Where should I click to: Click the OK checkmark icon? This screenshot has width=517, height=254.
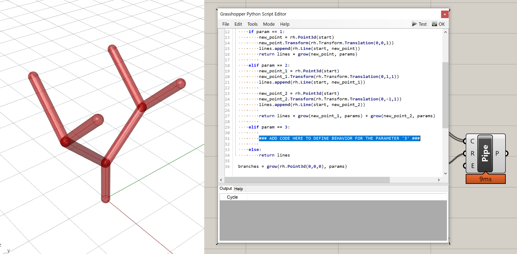[434, 24]
